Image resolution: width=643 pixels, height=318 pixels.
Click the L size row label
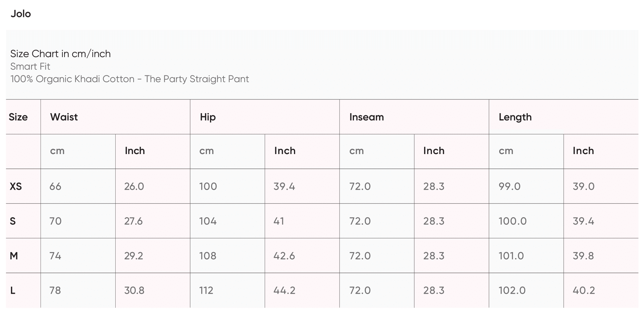13,291
